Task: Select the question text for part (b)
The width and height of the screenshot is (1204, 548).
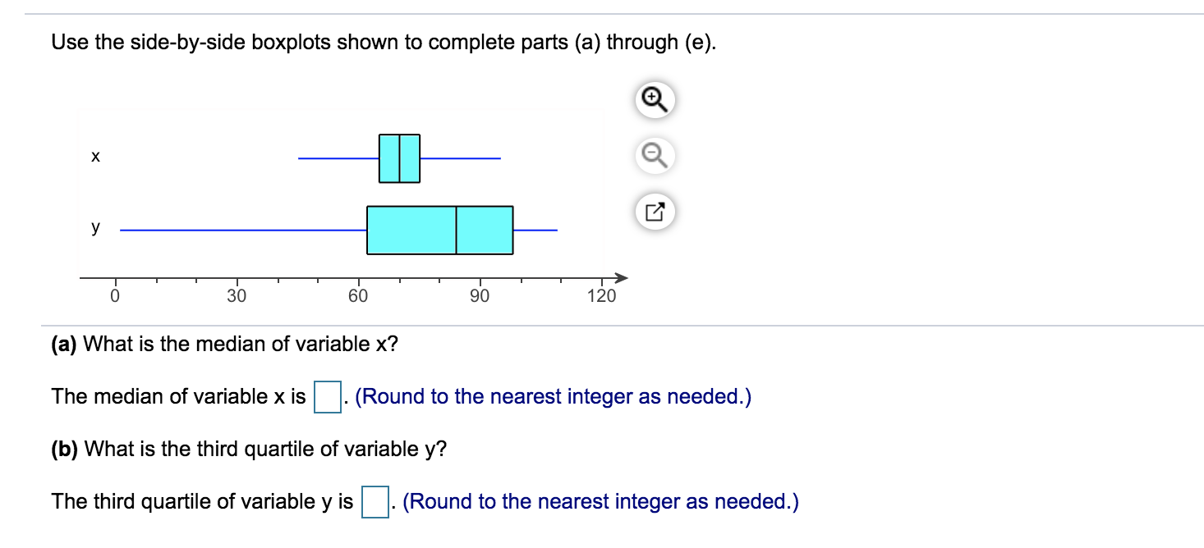Action: (246, 449)
